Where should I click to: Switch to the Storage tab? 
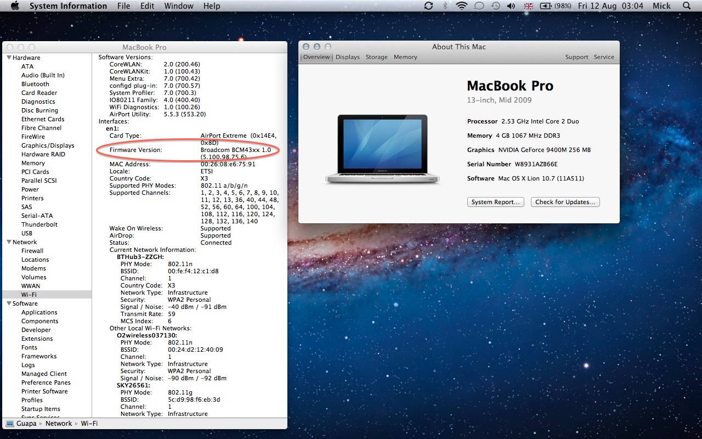[x=377, y=57]
